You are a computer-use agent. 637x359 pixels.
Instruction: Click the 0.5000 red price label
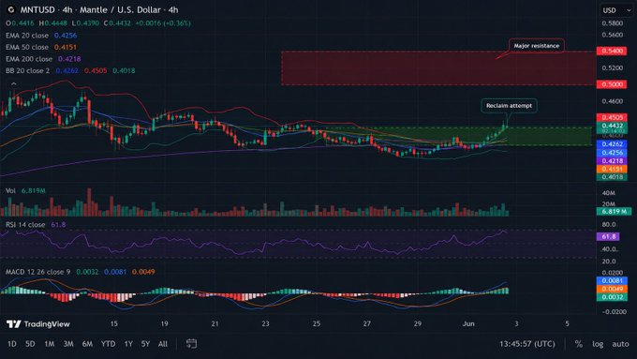tap(613, 84)
